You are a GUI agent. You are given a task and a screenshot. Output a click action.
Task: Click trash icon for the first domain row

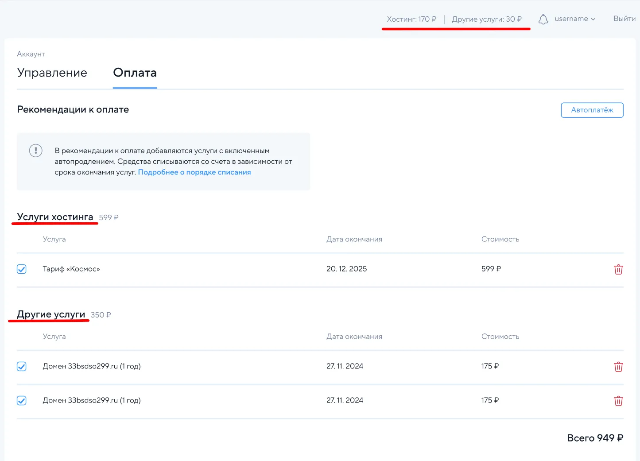618,367
